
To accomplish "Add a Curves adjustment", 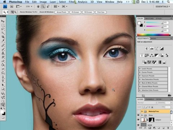I will pyautogui.click(x=156, y=49).
